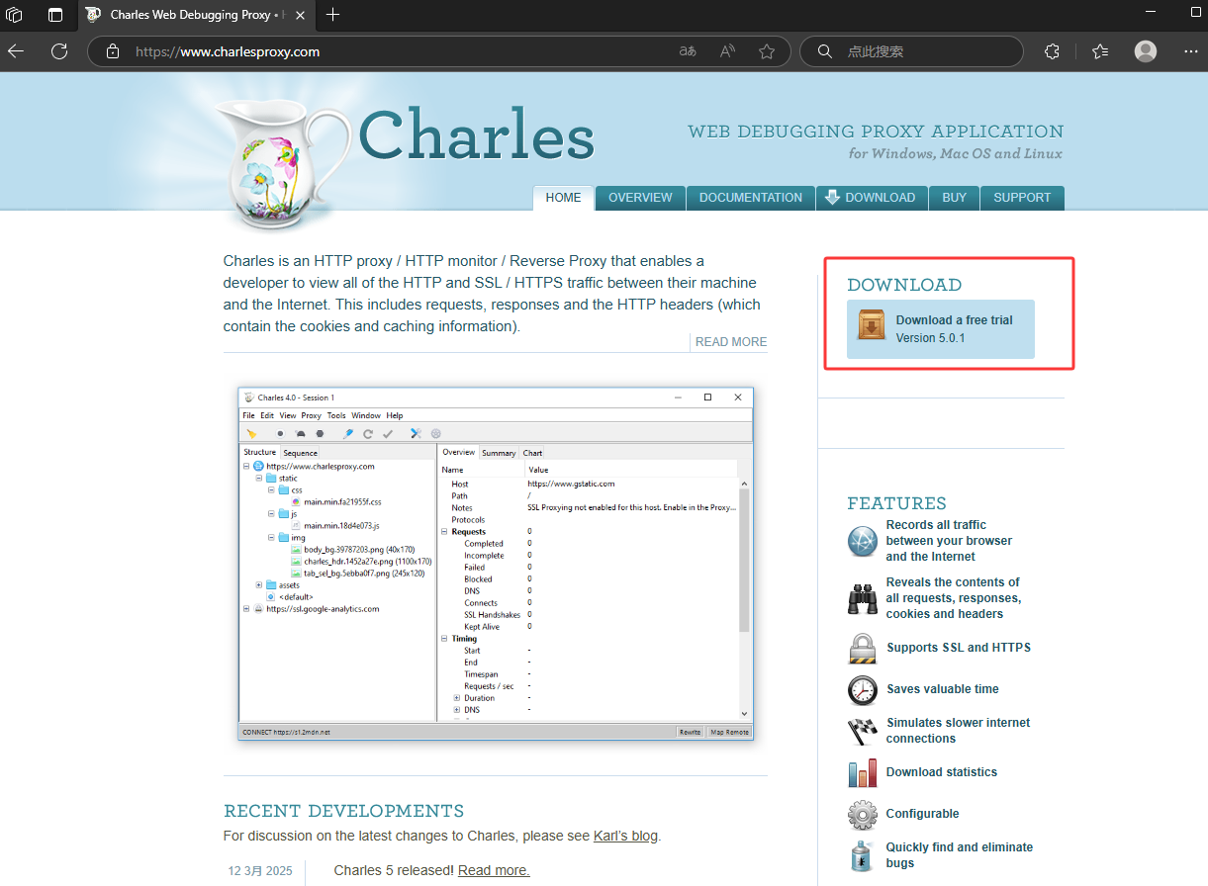This screenshot has width=1208, height=886.
Task: Click the FEATURES heading
Action: (896, 503)
